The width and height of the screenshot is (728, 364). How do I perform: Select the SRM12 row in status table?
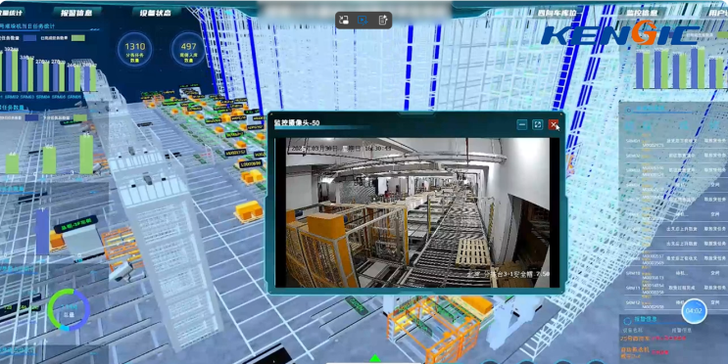(675, 302)
